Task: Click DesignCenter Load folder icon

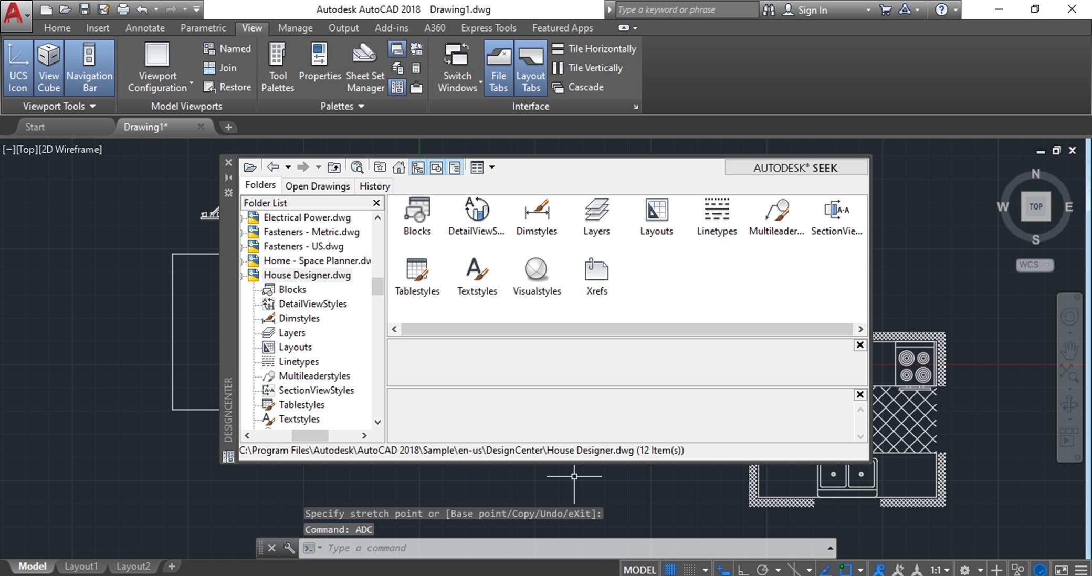Action: 250,167
